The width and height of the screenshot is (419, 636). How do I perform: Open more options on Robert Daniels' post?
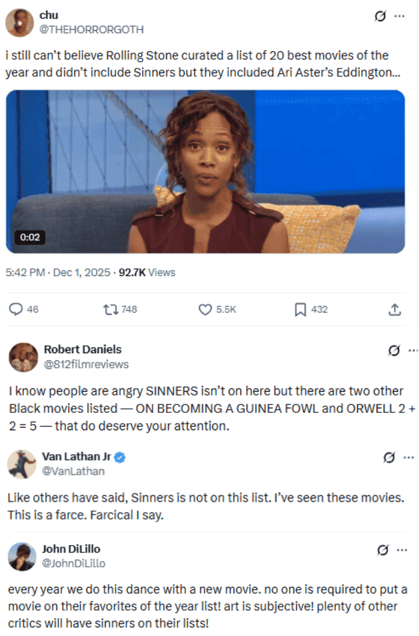[x=413, y=351]
